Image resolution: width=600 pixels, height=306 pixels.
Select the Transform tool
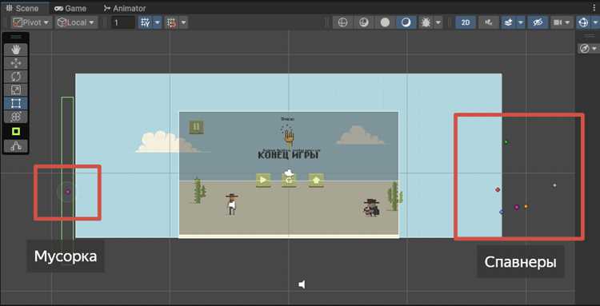point(16,117)
